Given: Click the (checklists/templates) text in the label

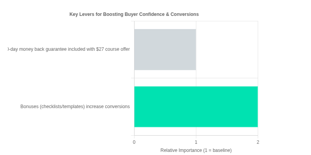Looking at the screenshot, I should pos(62,107).
